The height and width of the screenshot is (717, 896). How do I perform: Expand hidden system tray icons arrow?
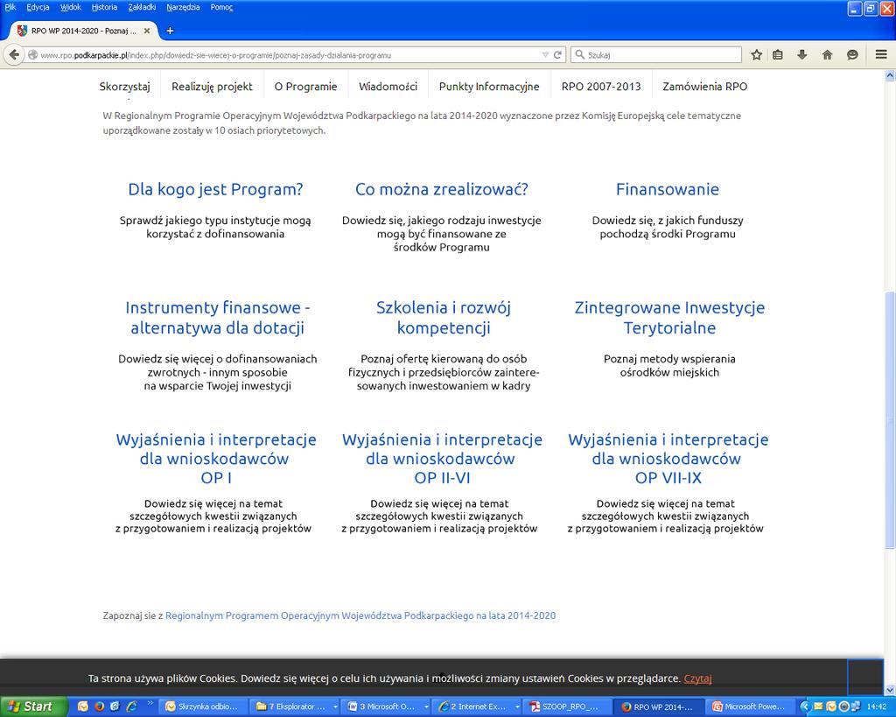[805, 706]
